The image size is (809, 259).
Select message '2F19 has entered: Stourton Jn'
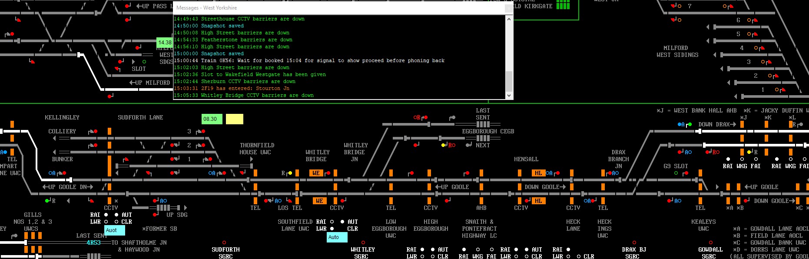232,89
